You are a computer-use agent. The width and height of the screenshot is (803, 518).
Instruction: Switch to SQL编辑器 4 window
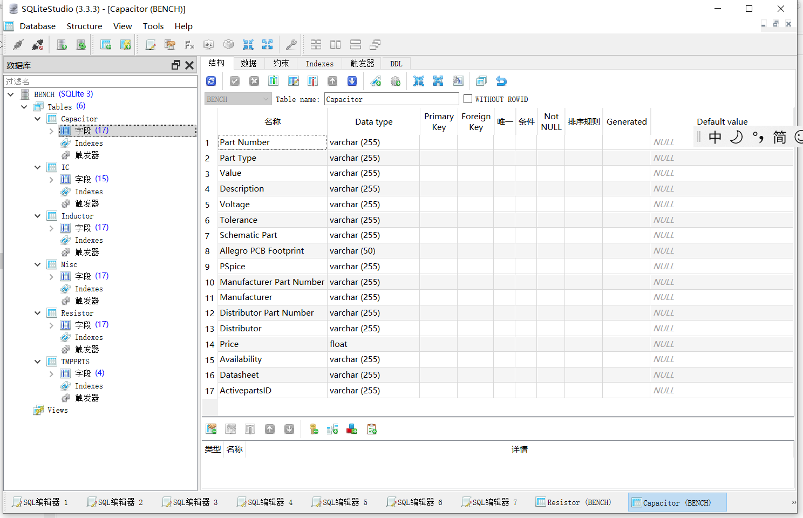click(x=265, y=502)
